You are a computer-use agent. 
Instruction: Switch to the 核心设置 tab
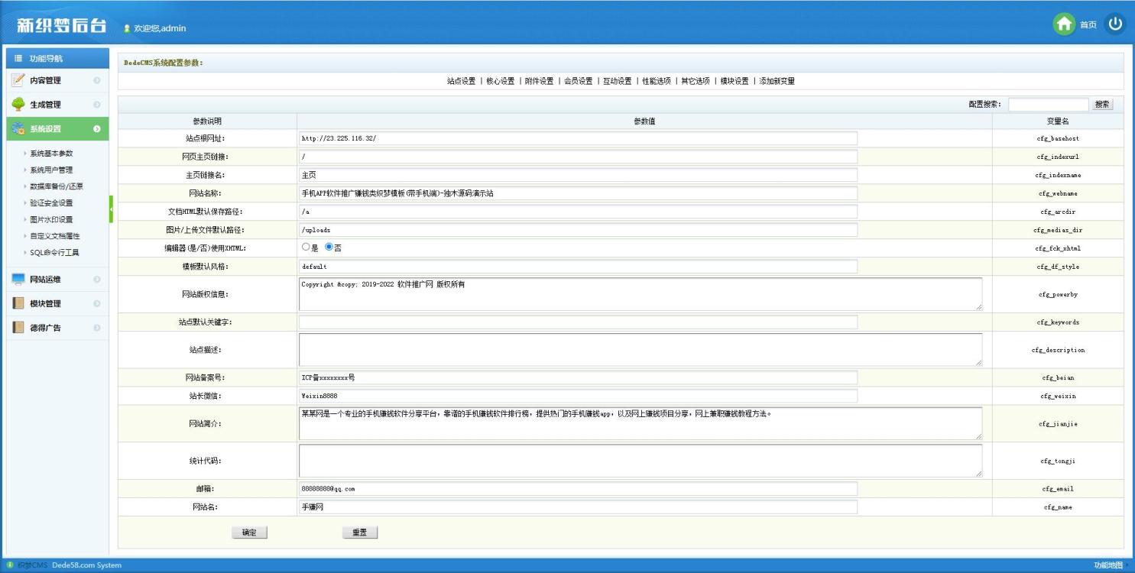pyautogui.click(x=500, y=81)
